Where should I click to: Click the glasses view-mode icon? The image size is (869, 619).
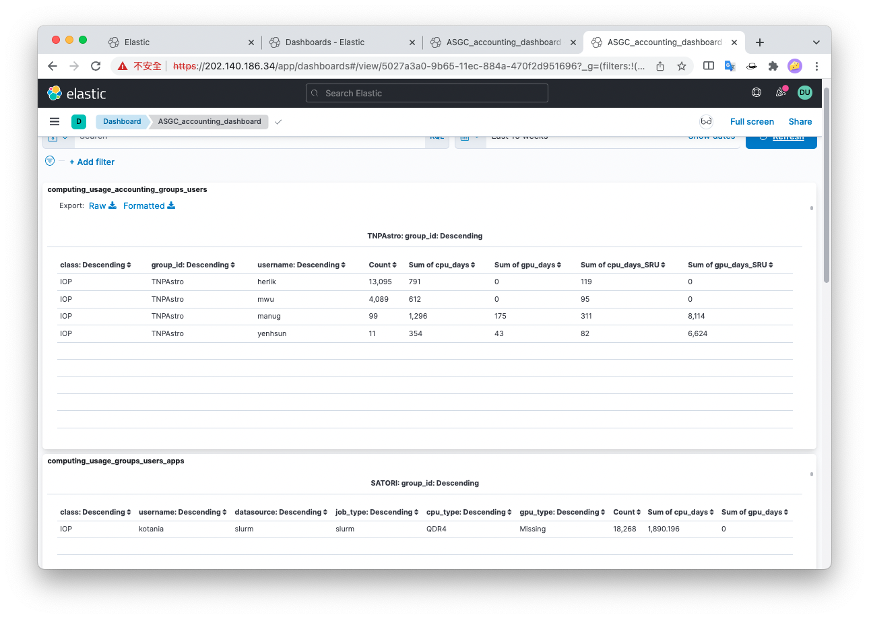click(706, 122)
